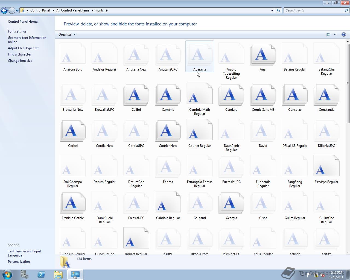Screen dimensions: 350x280
Task: Select the Browallia New font icon
Action: [73, 95]
